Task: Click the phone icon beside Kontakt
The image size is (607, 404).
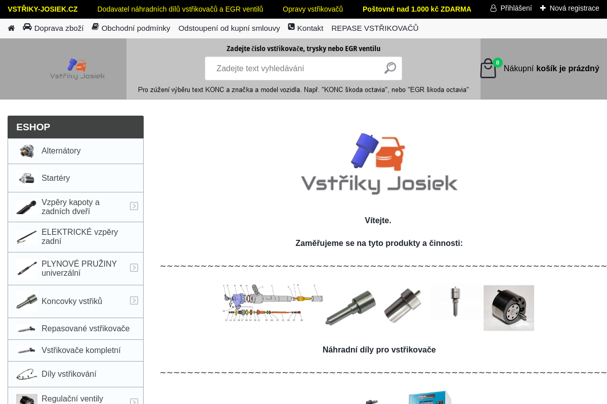Action: pyautogui.click(x=291, y=27)
